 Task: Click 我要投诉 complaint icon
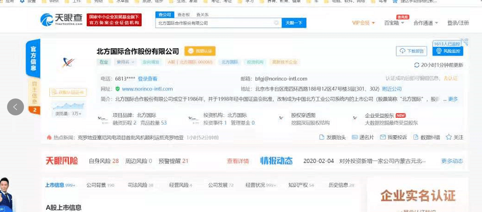376,137
